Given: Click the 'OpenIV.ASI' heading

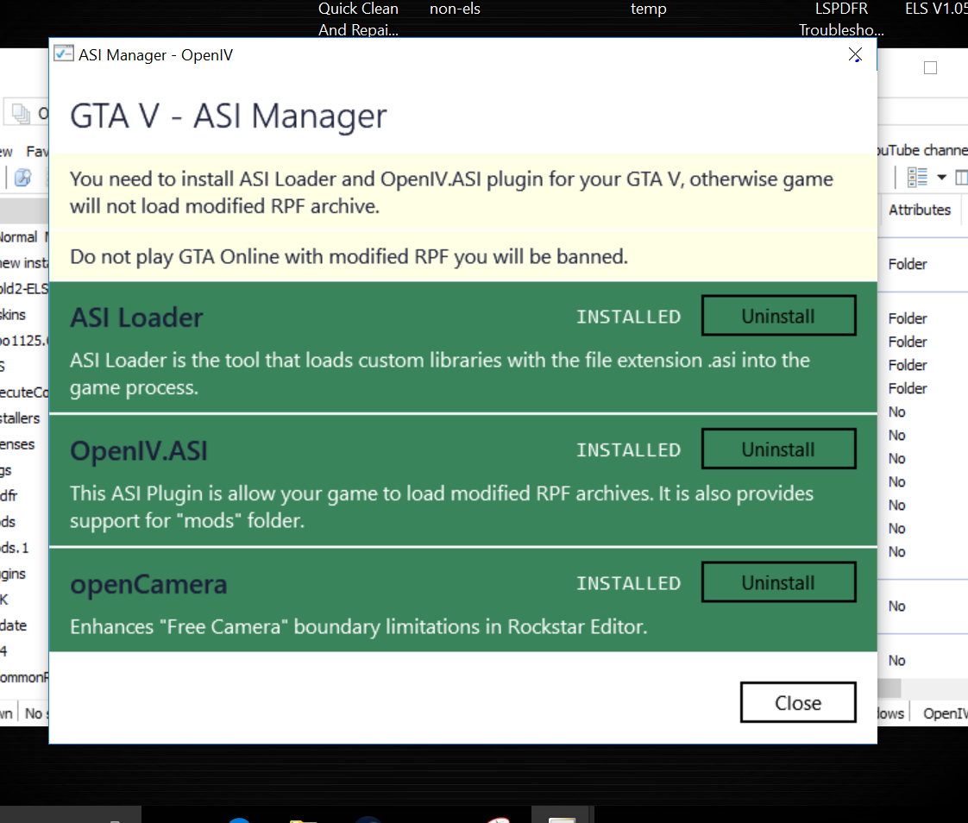Looking at the screenshot, I should coord(139,450).
